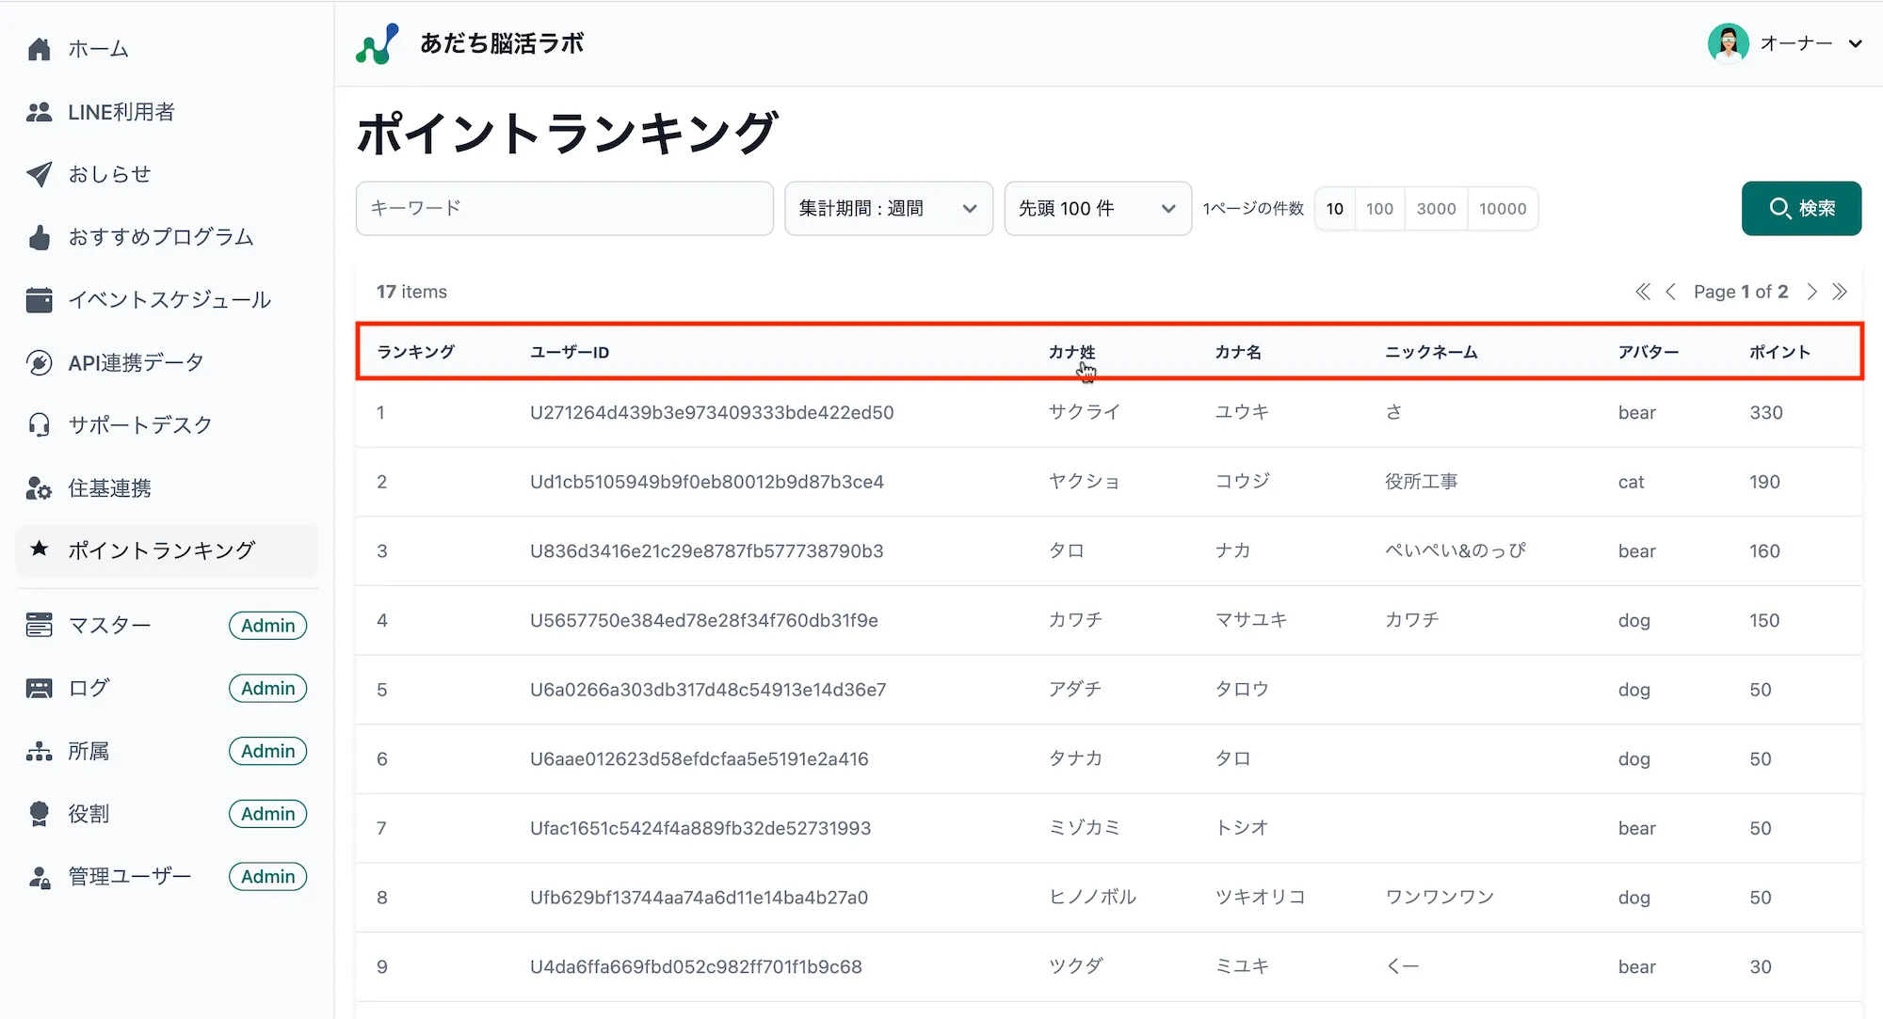Click the calendar イベントスケジュール icon

(x=39, y=299)
